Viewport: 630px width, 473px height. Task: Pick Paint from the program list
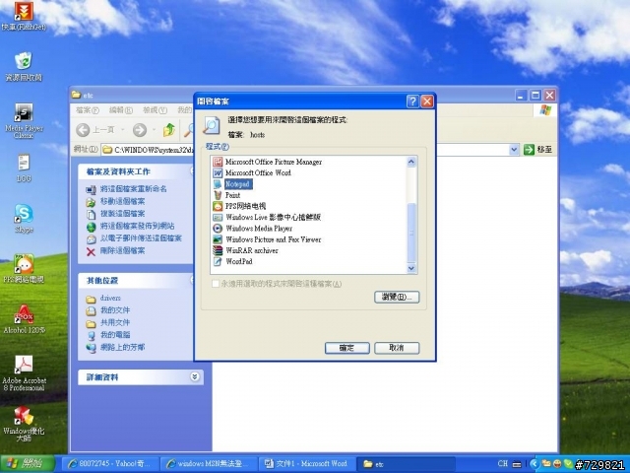226,195
